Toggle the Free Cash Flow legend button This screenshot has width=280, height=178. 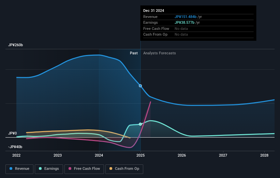(x=84, y=169)
